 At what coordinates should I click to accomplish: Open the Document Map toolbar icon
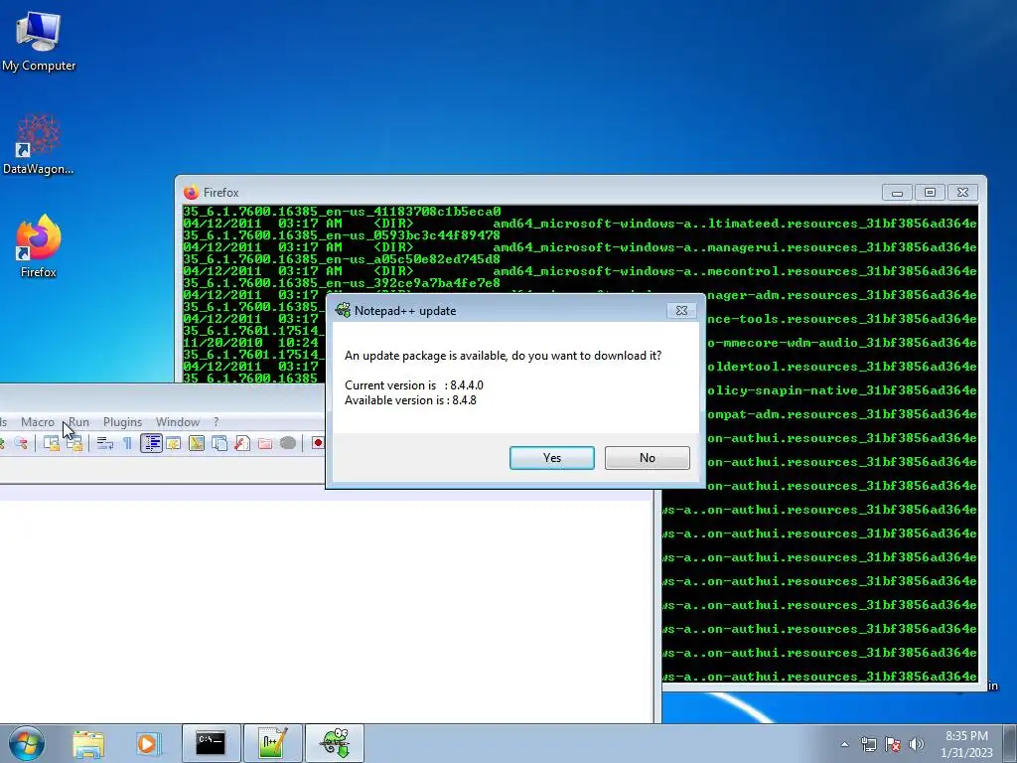coord(196,443)
